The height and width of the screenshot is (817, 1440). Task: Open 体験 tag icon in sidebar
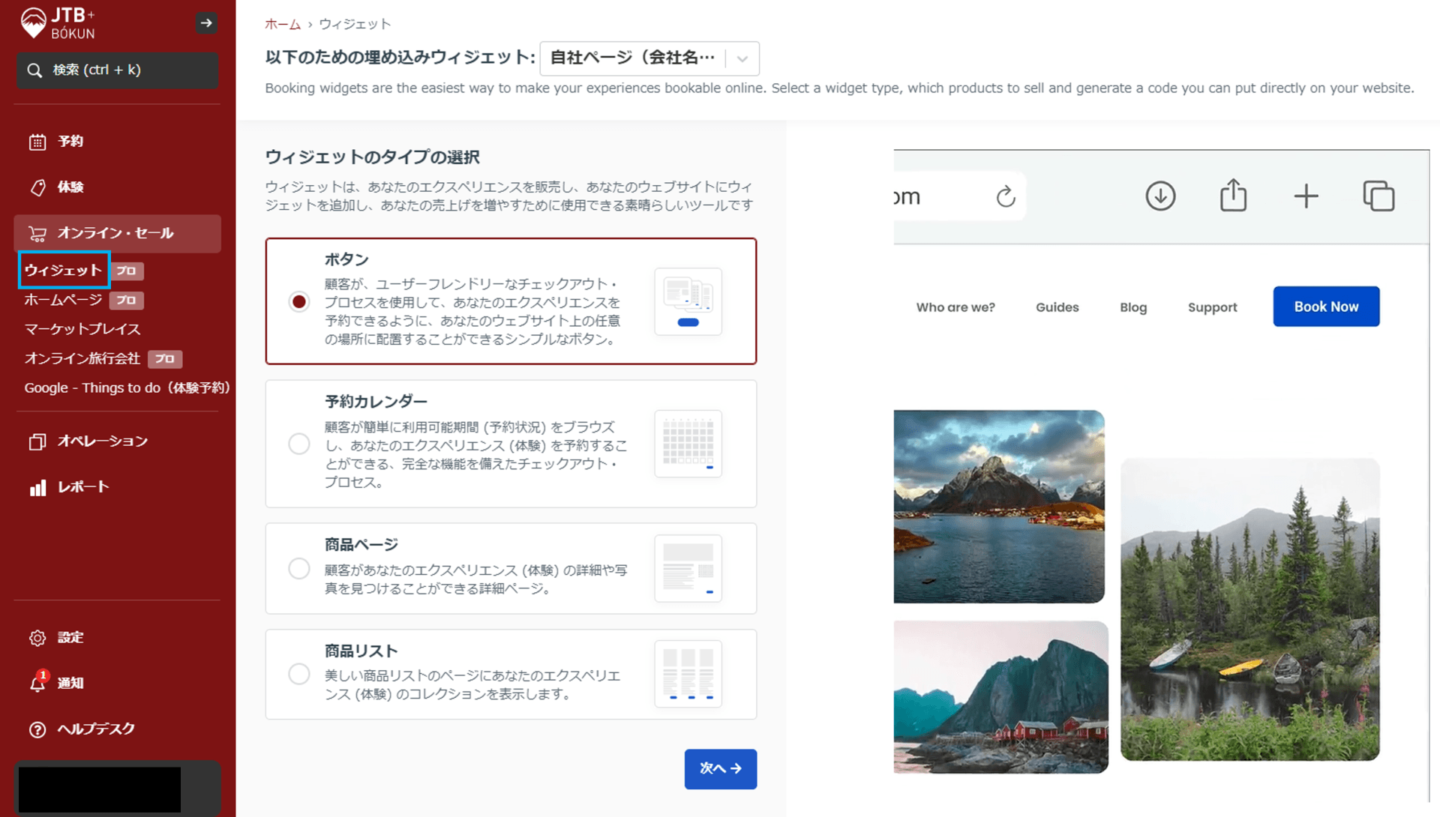coord(37,187)
